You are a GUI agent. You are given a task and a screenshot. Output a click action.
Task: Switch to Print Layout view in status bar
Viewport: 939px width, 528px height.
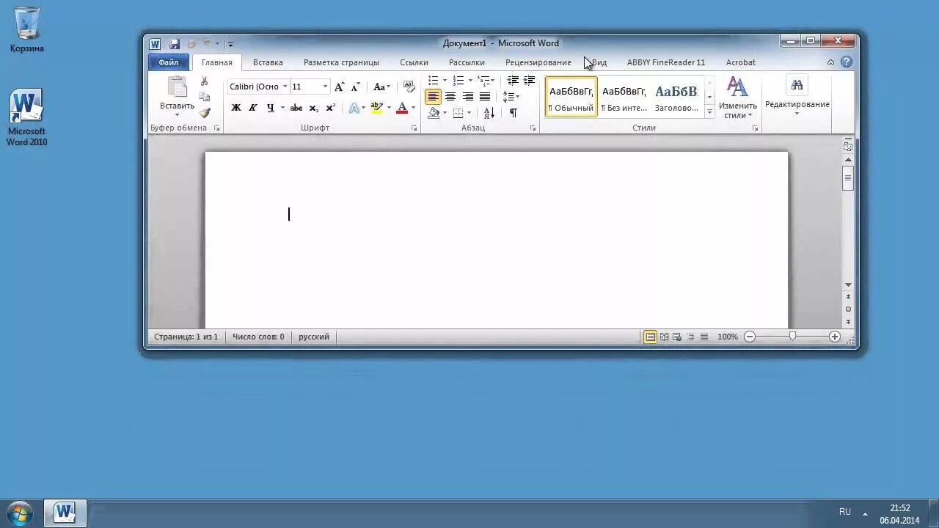click(650, 337)
